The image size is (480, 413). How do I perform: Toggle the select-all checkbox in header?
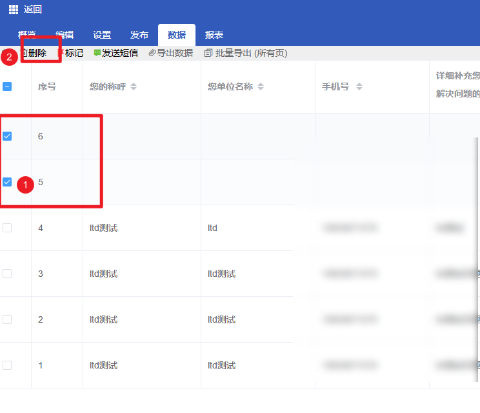pyautogui.click(x=7, y=86)
